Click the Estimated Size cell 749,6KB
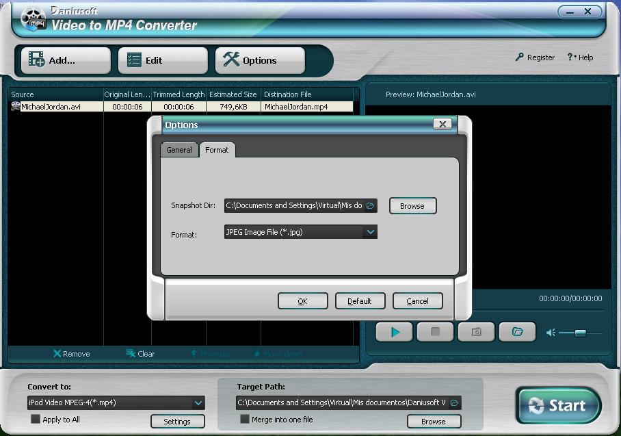 [x=233, y=107]
